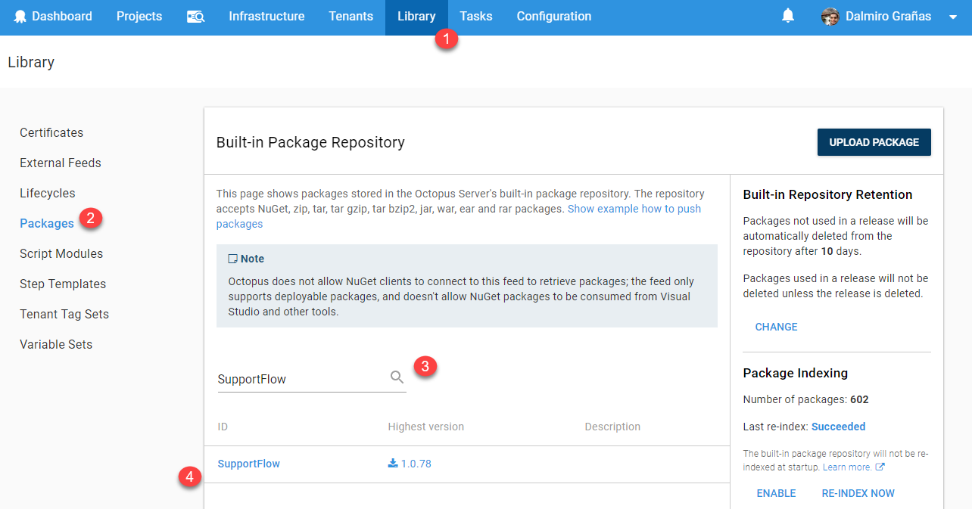Click the project search icon in navbar
Screen dimensions: 972x509
coord(195,17)
